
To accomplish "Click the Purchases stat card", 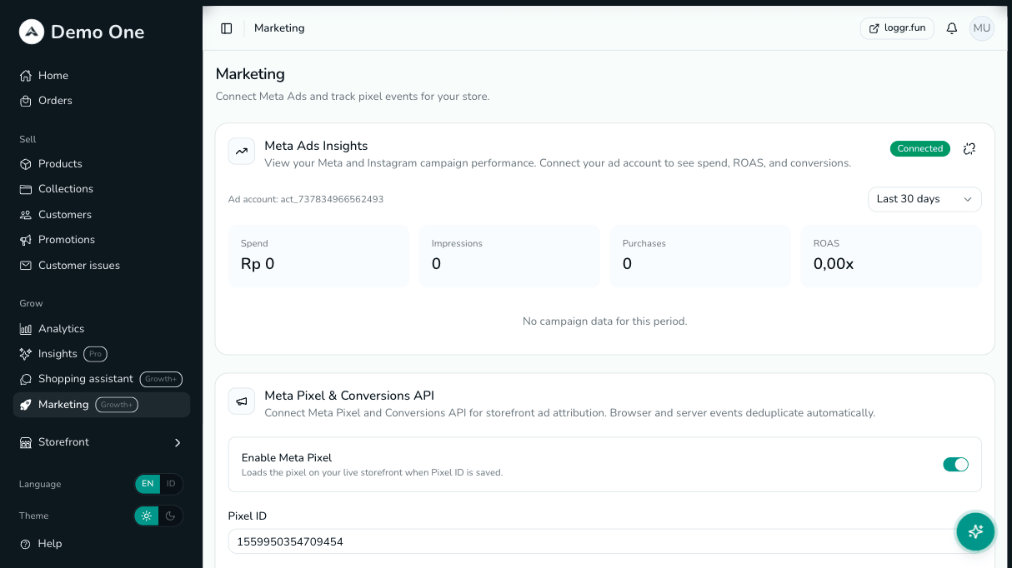I will 700,256.
